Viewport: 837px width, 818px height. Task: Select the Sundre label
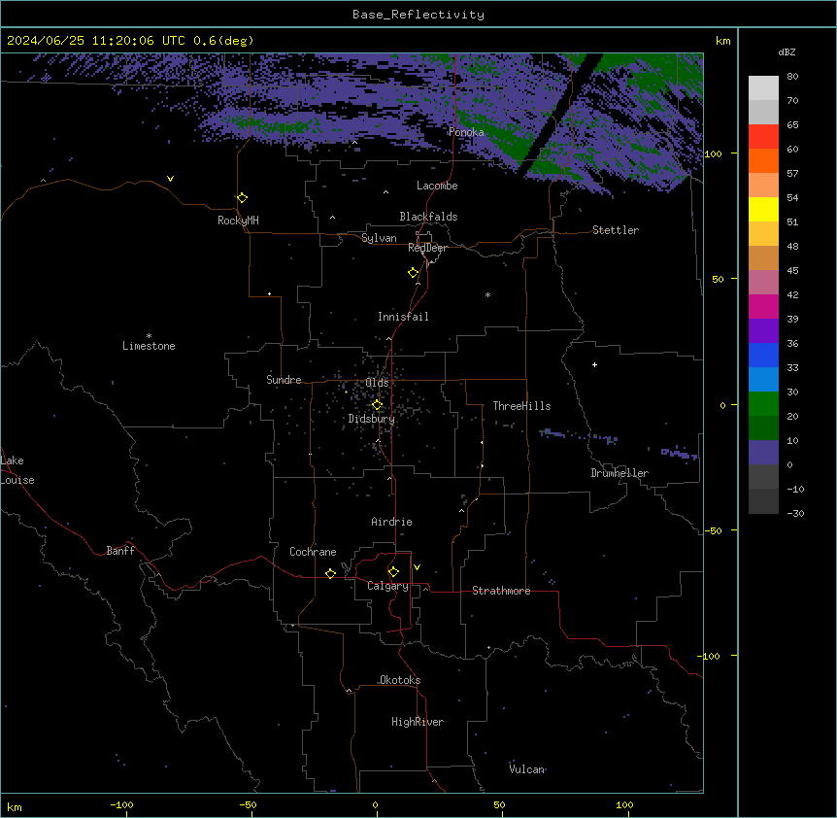click(x=284, y=380)
